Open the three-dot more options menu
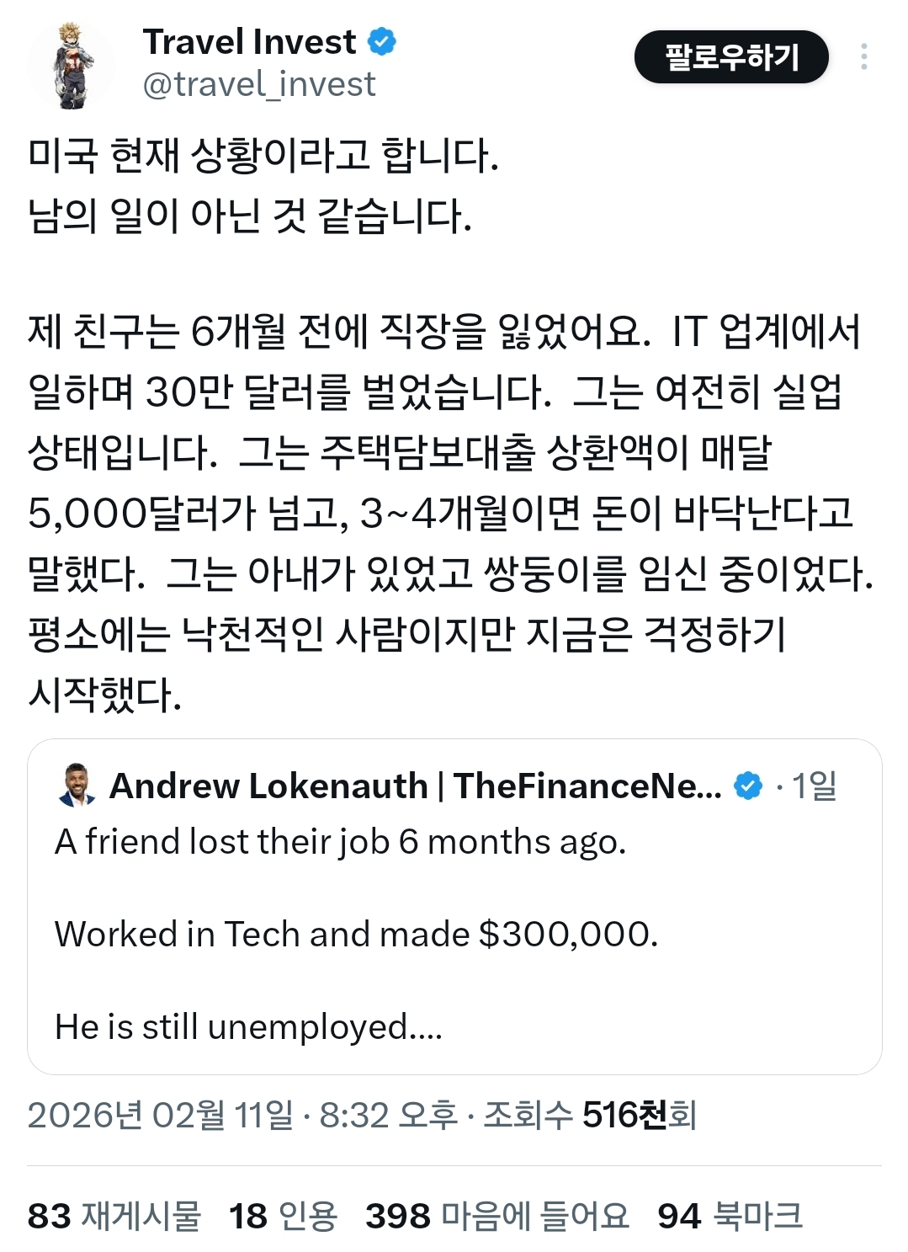The image size is (908, 1252). [863, 56]
